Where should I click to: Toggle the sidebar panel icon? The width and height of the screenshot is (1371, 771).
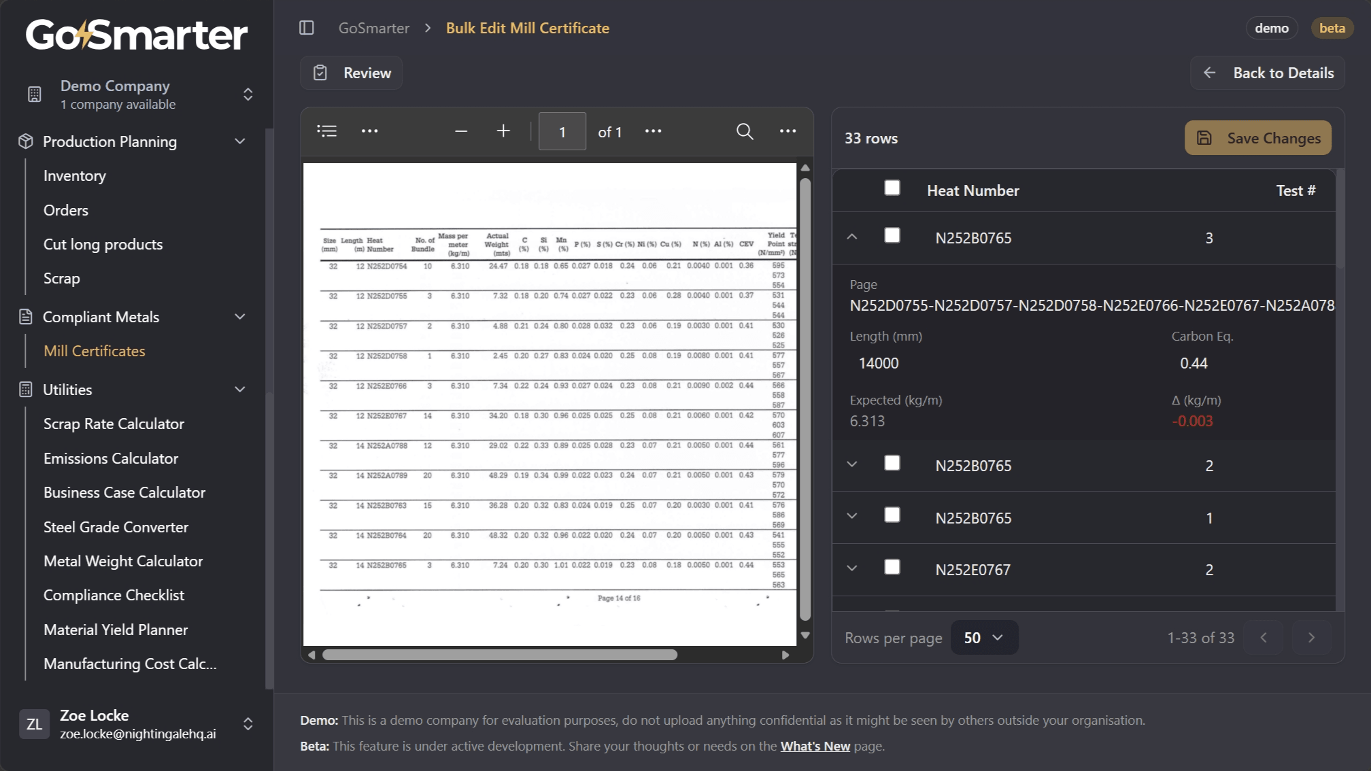point(307,28)
